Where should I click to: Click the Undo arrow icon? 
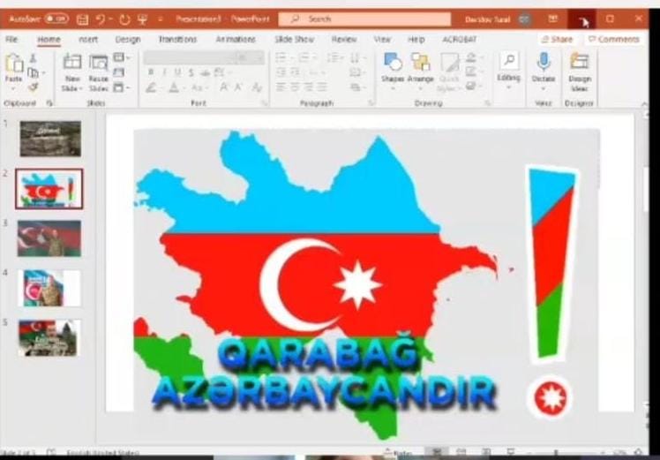101,19
